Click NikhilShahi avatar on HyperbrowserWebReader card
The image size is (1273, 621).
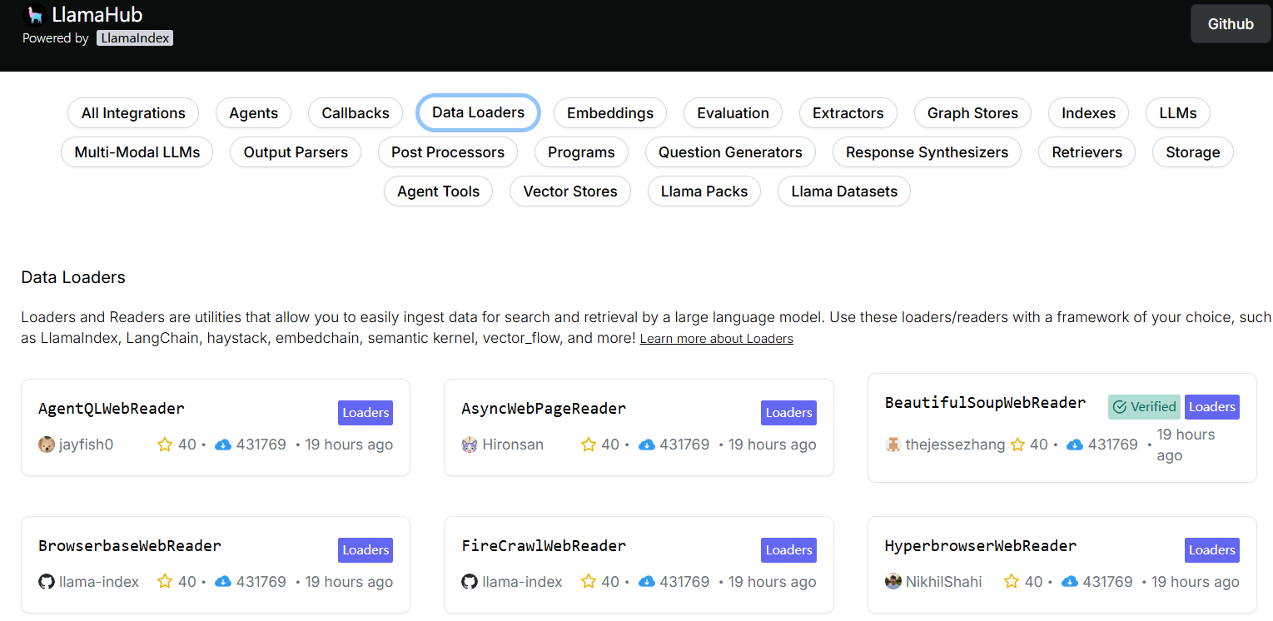pos(893,582)
